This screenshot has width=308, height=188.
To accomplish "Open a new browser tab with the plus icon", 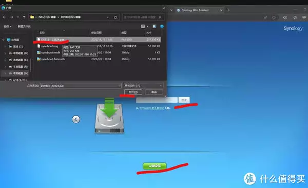I will 228,10.
